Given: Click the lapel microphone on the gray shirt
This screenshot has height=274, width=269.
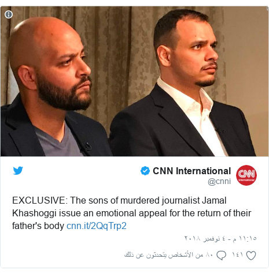Looking at the screenshot, I should (x=87, y=147).
